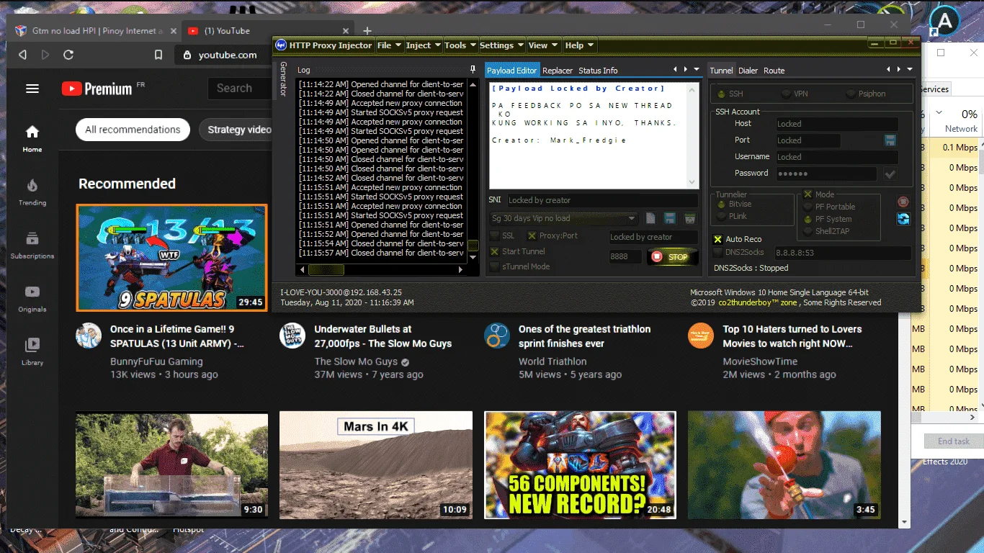Switch to the Replacer tab
The image size is (984, 553).
point(558,71)
